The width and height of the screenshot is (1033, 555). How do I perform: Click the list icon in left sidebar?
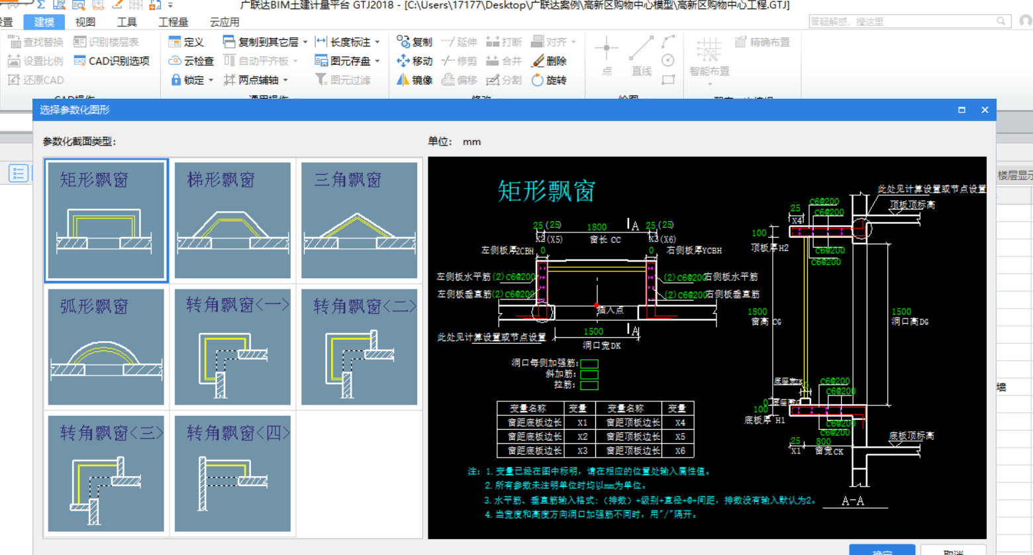click(19, 174)
